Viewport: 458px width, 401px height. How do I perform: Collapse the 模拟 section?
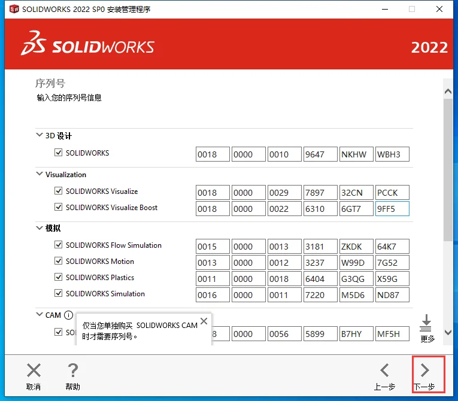tap(39, 228)
